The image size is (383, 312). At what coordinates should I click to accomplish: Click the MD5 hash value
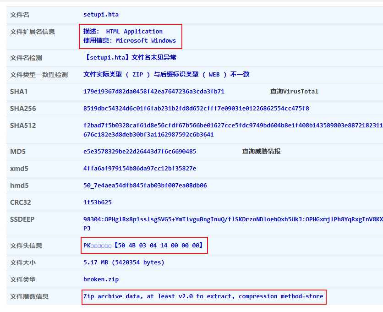point(140,151)
